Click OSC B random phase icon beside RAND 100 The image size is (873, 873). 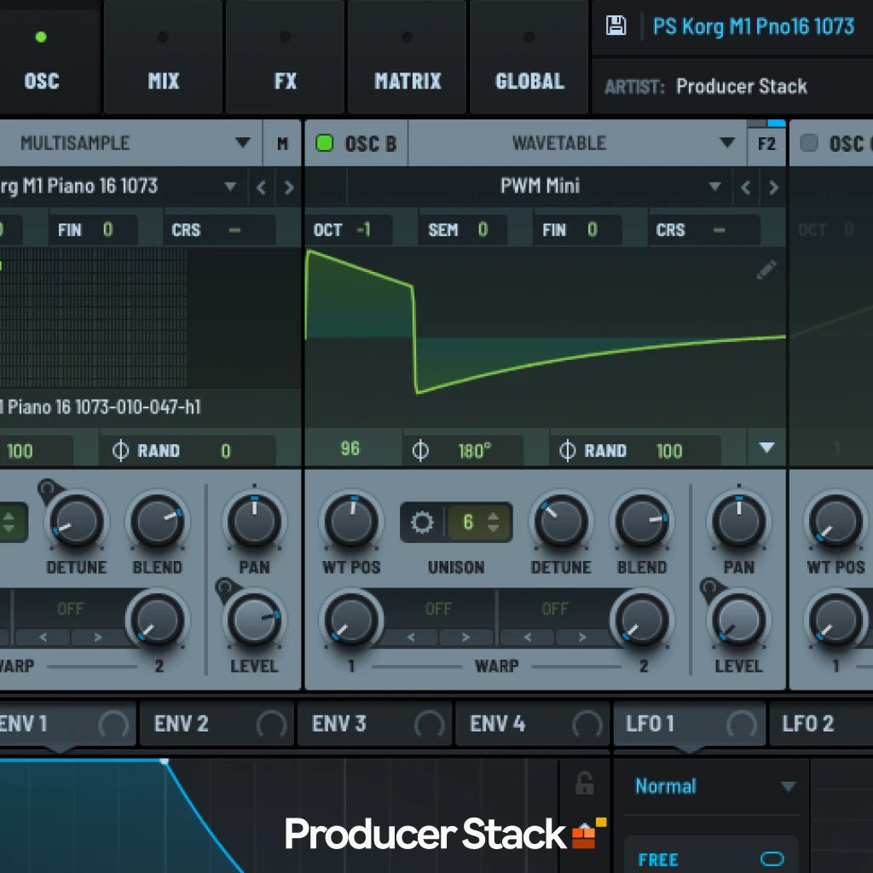click(567, 450)
